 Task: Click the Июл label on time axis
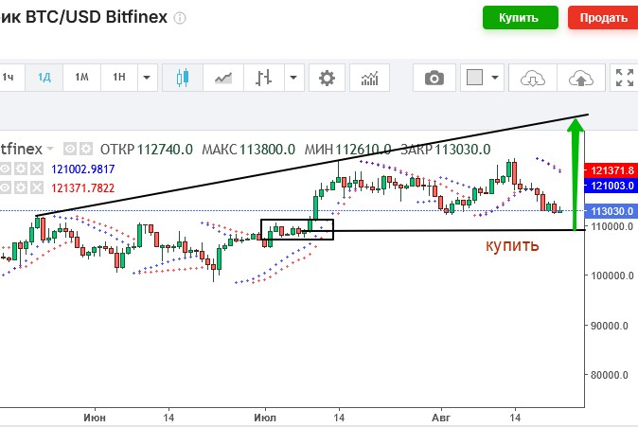pyautogui.click(x=265, y=418)
